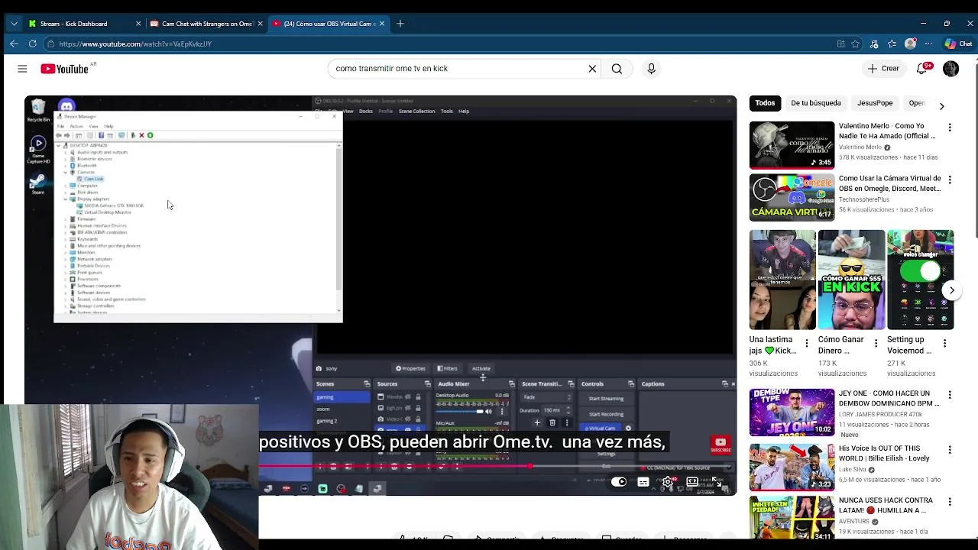
Task: Click the in-video Subscribe watermark button
Action: click(x=720, y=444)
